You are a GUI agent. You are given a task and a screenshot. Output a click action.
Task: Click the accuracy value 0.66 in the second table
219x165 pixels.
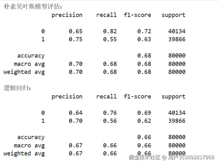pyautogui.click(x=144, y=137)
